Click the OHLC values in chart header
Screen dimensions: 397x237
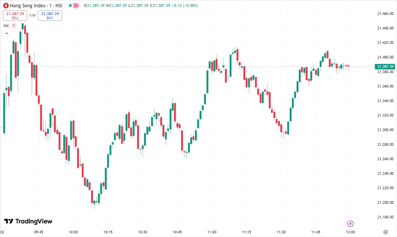pos(141,5)
